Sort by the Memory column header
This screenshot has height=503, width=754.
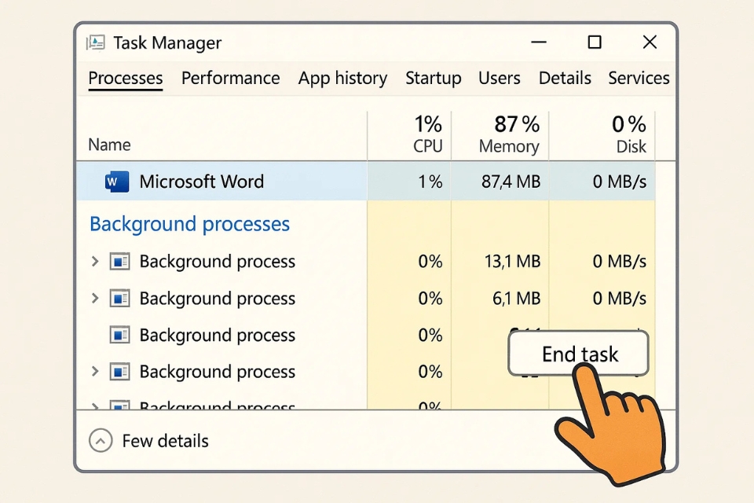509,134
